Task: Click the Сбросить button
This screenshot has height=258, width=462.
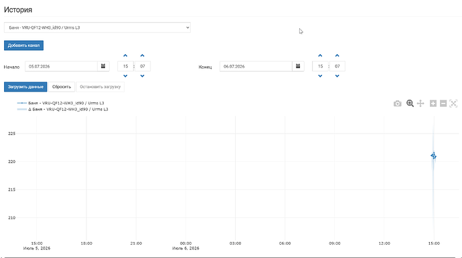Action: point(62,87)
